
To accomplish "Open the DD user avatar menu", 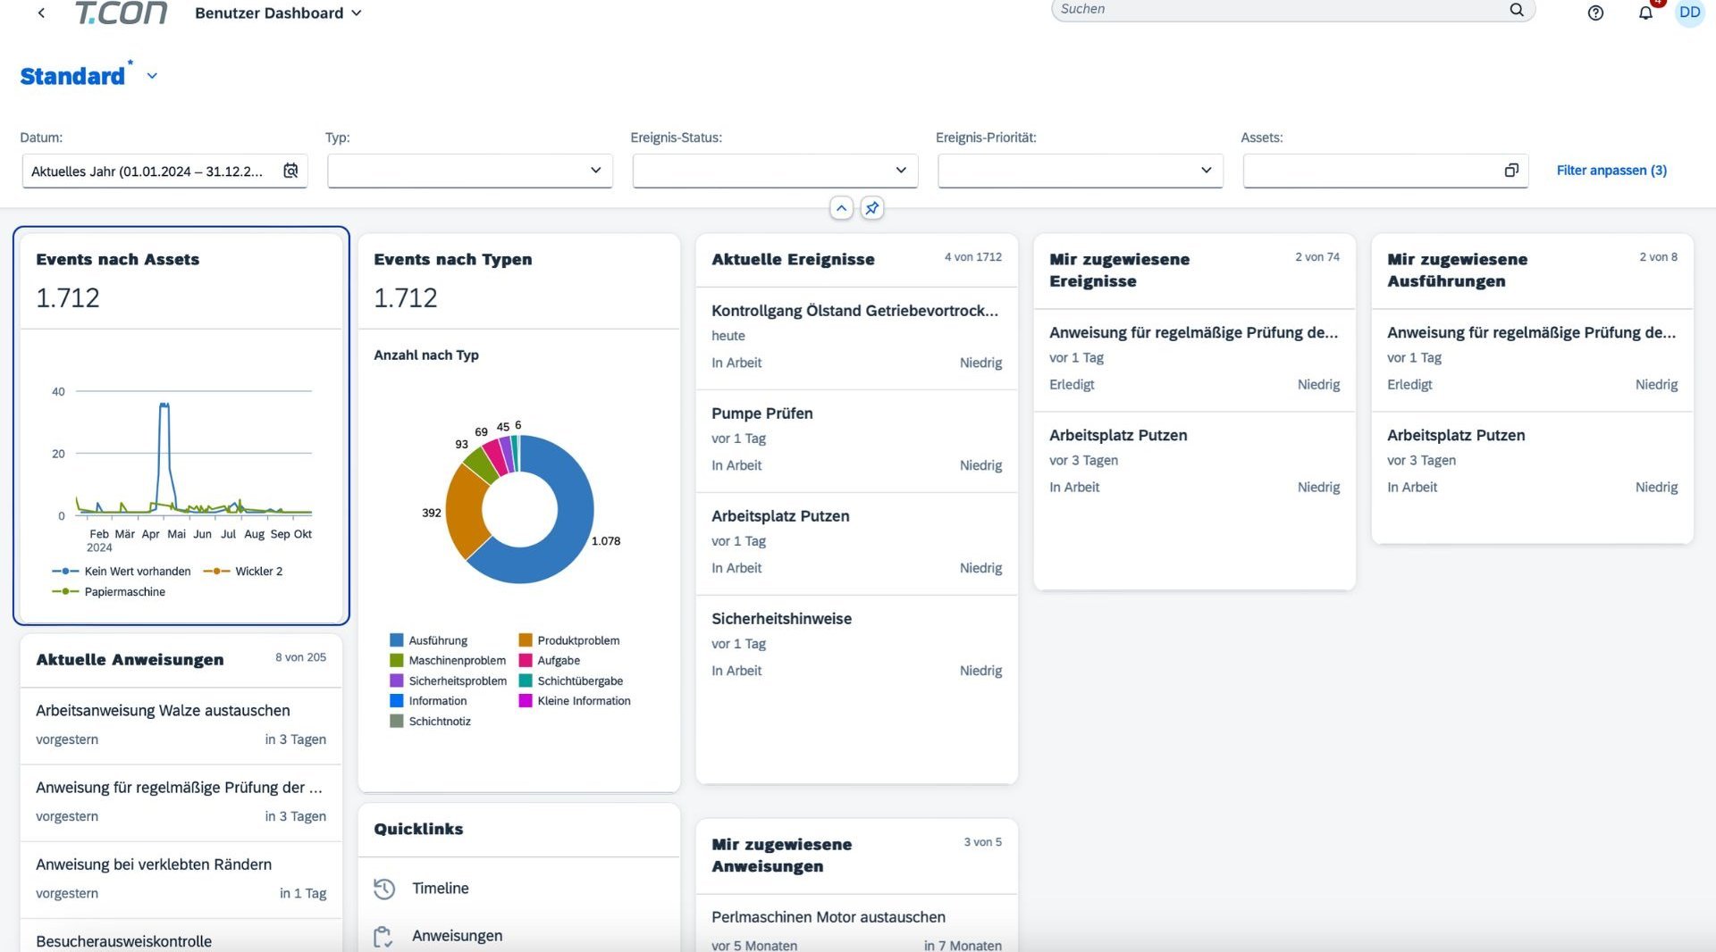I will coord(1689,13).
